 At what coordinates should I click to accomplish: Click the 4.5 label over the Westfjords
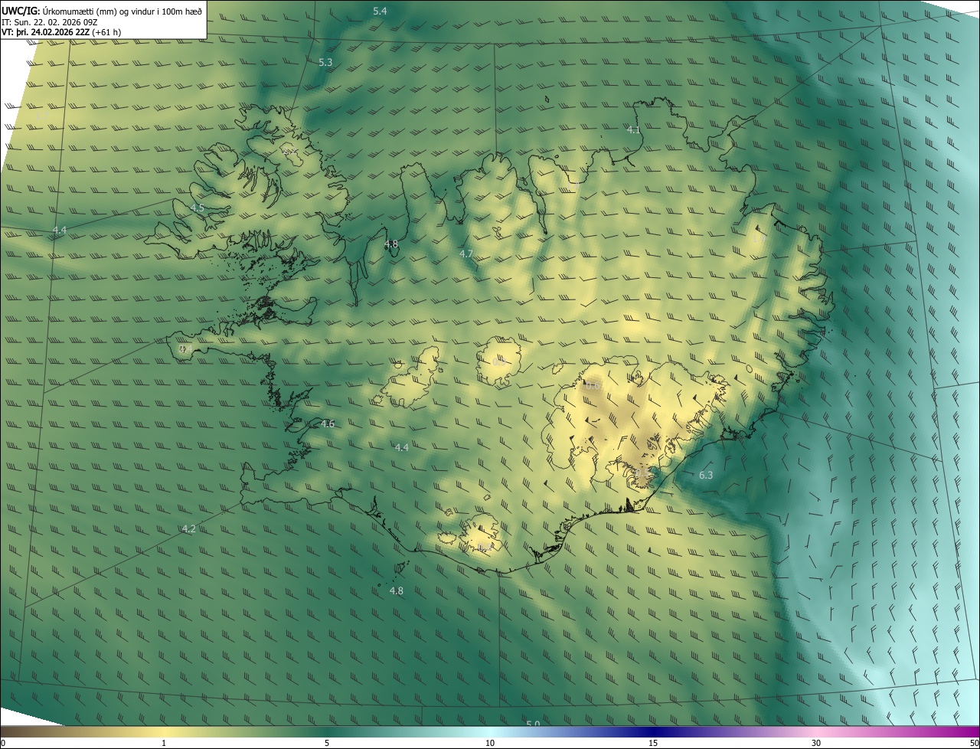tap(198, 208)
